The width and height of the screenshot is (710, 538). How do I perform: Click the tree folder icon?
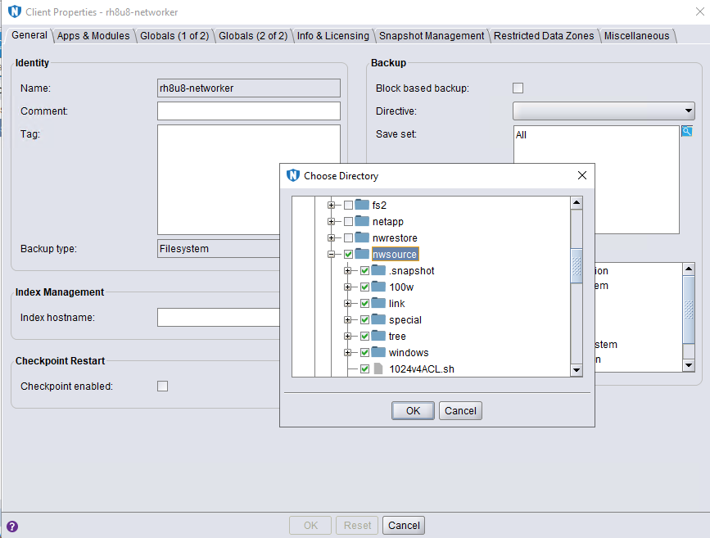tap(378, 336)
